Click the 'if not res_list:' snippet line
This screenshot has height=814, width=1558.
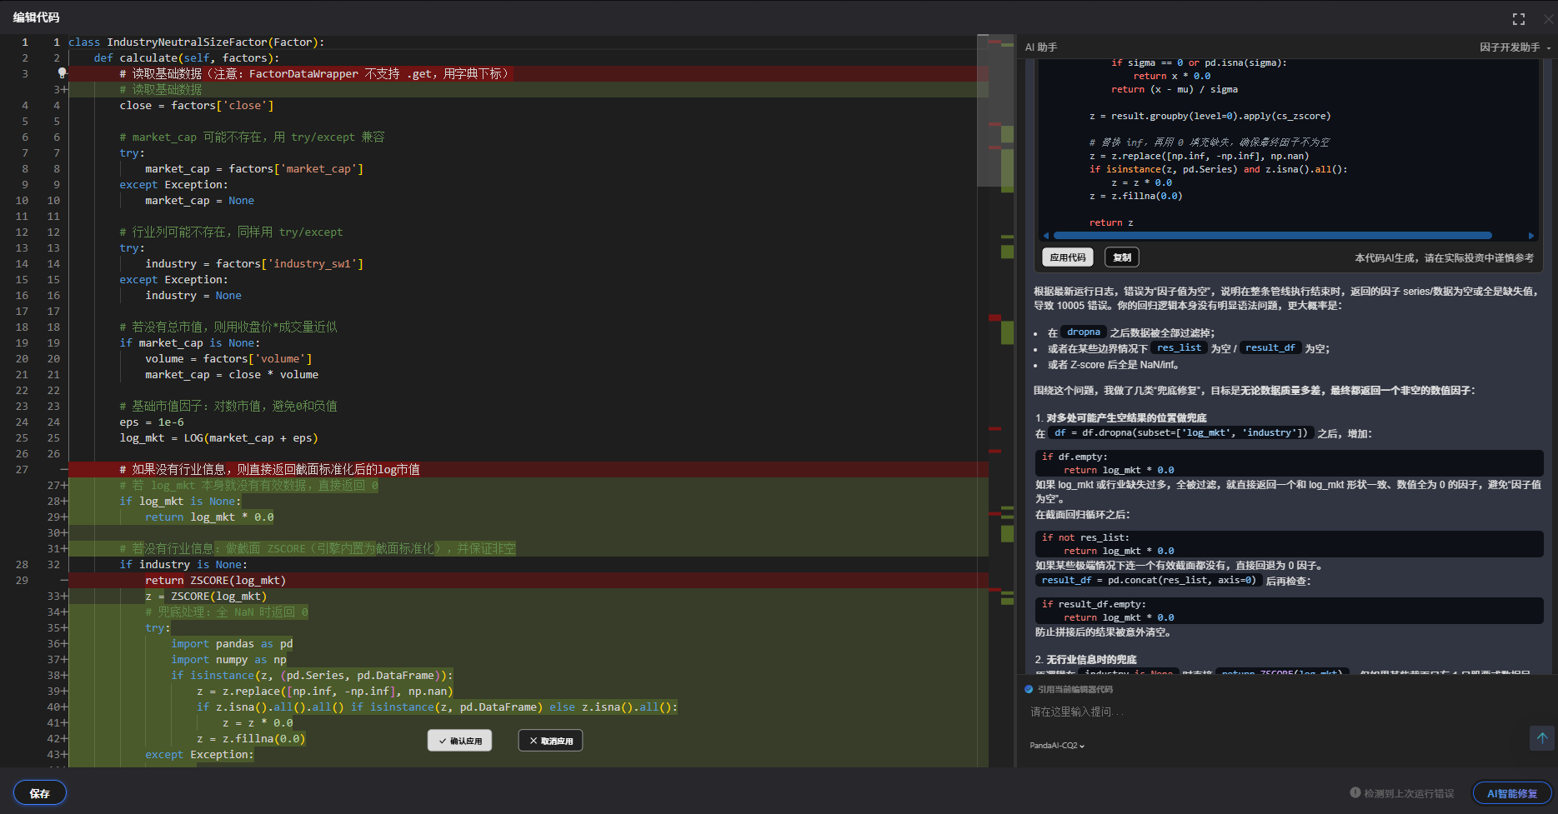point(1085,537)
